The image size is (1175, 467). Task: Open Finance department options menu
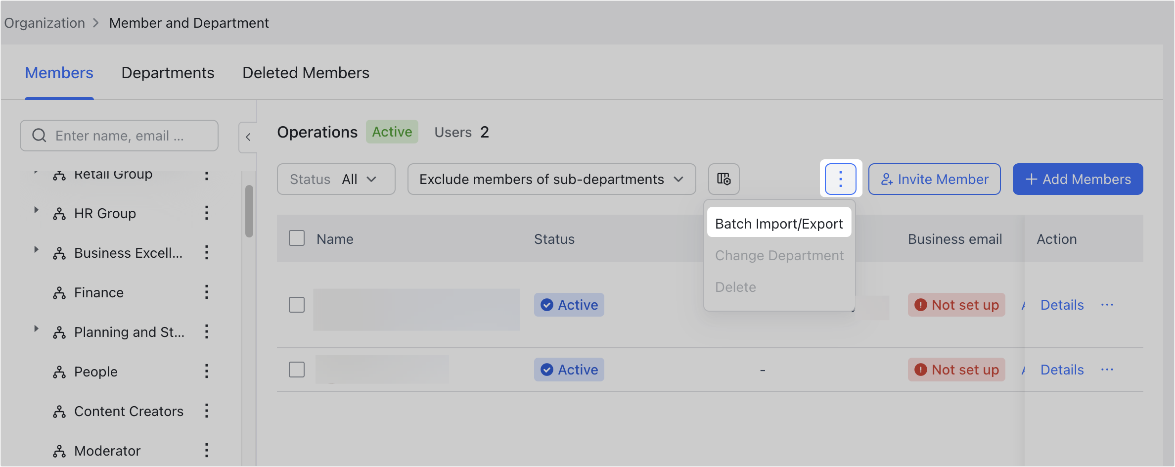(207, 292)
